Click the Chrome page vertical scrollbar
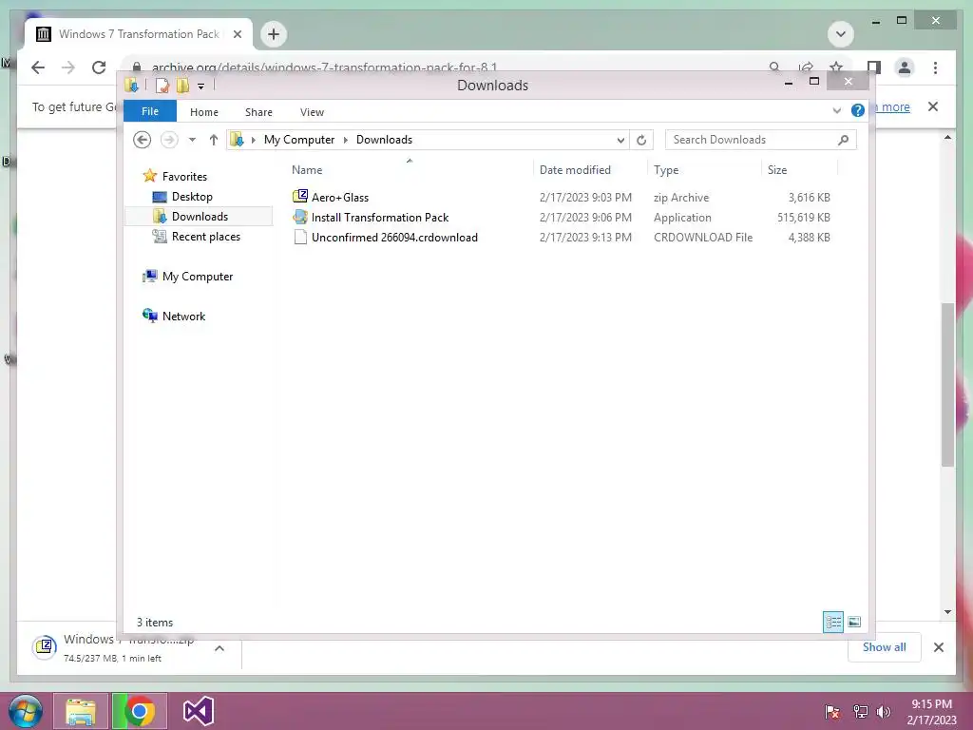Image resolution: width=973 pixels, height=730 pixels. pyautogui.click(x=947, y=384)
